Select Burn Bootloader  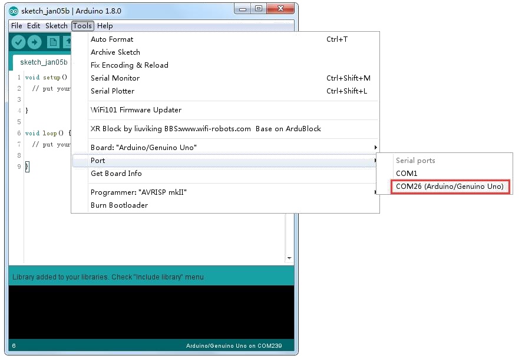(x=226, y=205)
